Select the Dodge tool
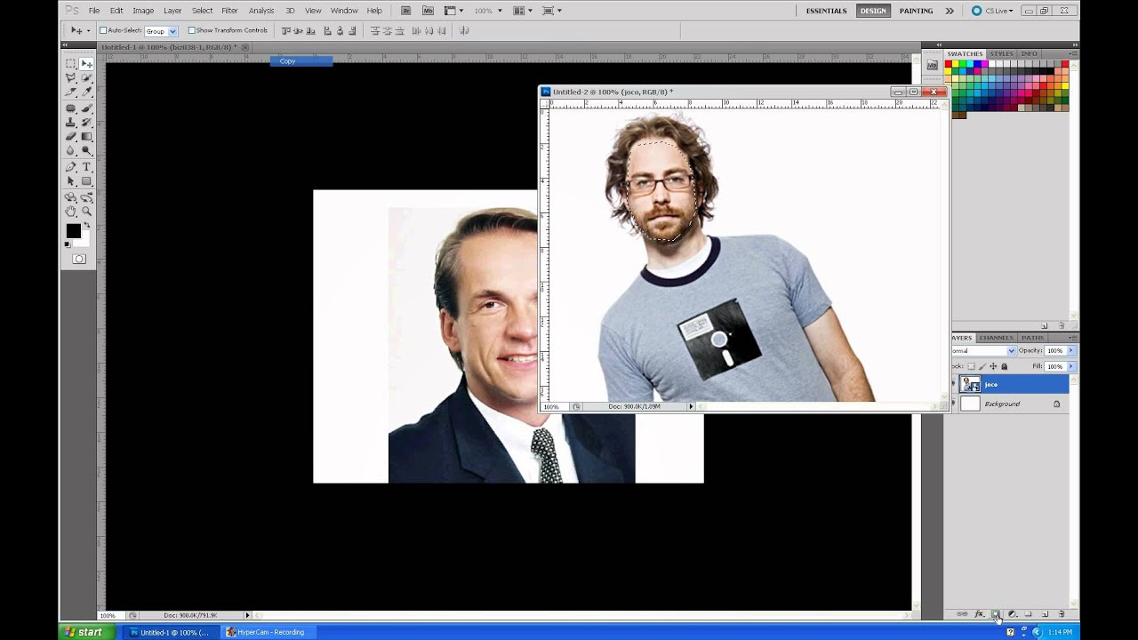The width and height of the screenshot is (1138, 640). [86, 151]
